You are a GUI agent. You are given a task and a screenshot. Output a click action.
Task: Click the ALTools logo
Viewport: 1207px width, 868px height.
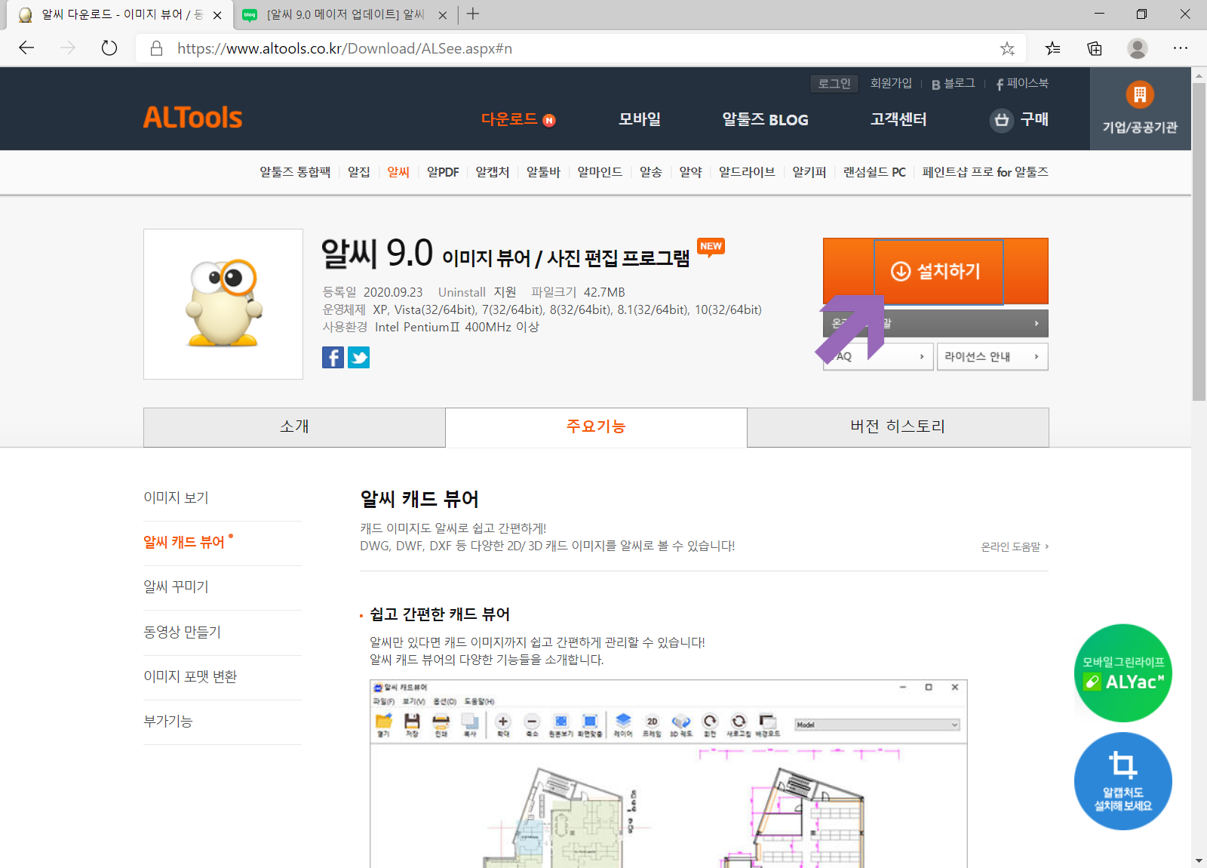click(193, 118)
